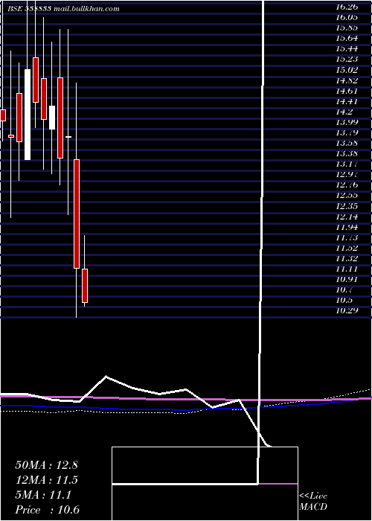Screen dimensions: 372x521
Task: Select the 12.76 price axis label
Action: tap(347, 185)
